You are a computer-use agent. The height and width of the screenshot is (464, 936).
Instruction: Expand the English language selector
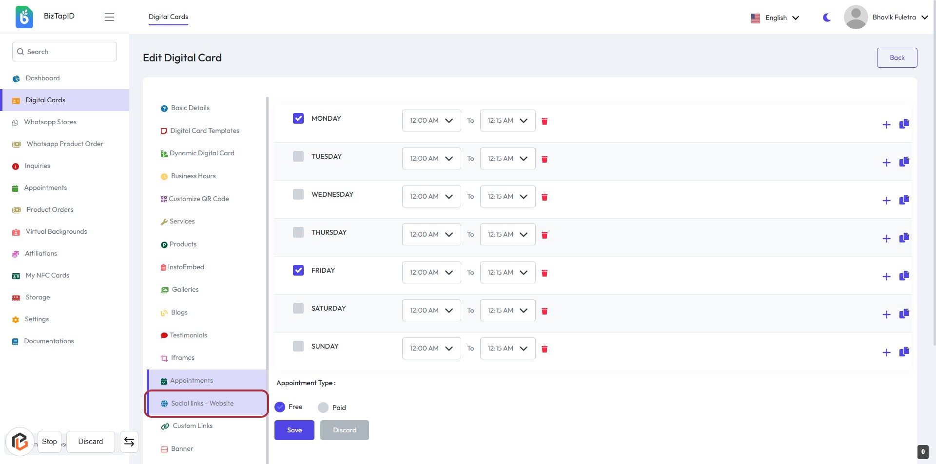(775, 18)
